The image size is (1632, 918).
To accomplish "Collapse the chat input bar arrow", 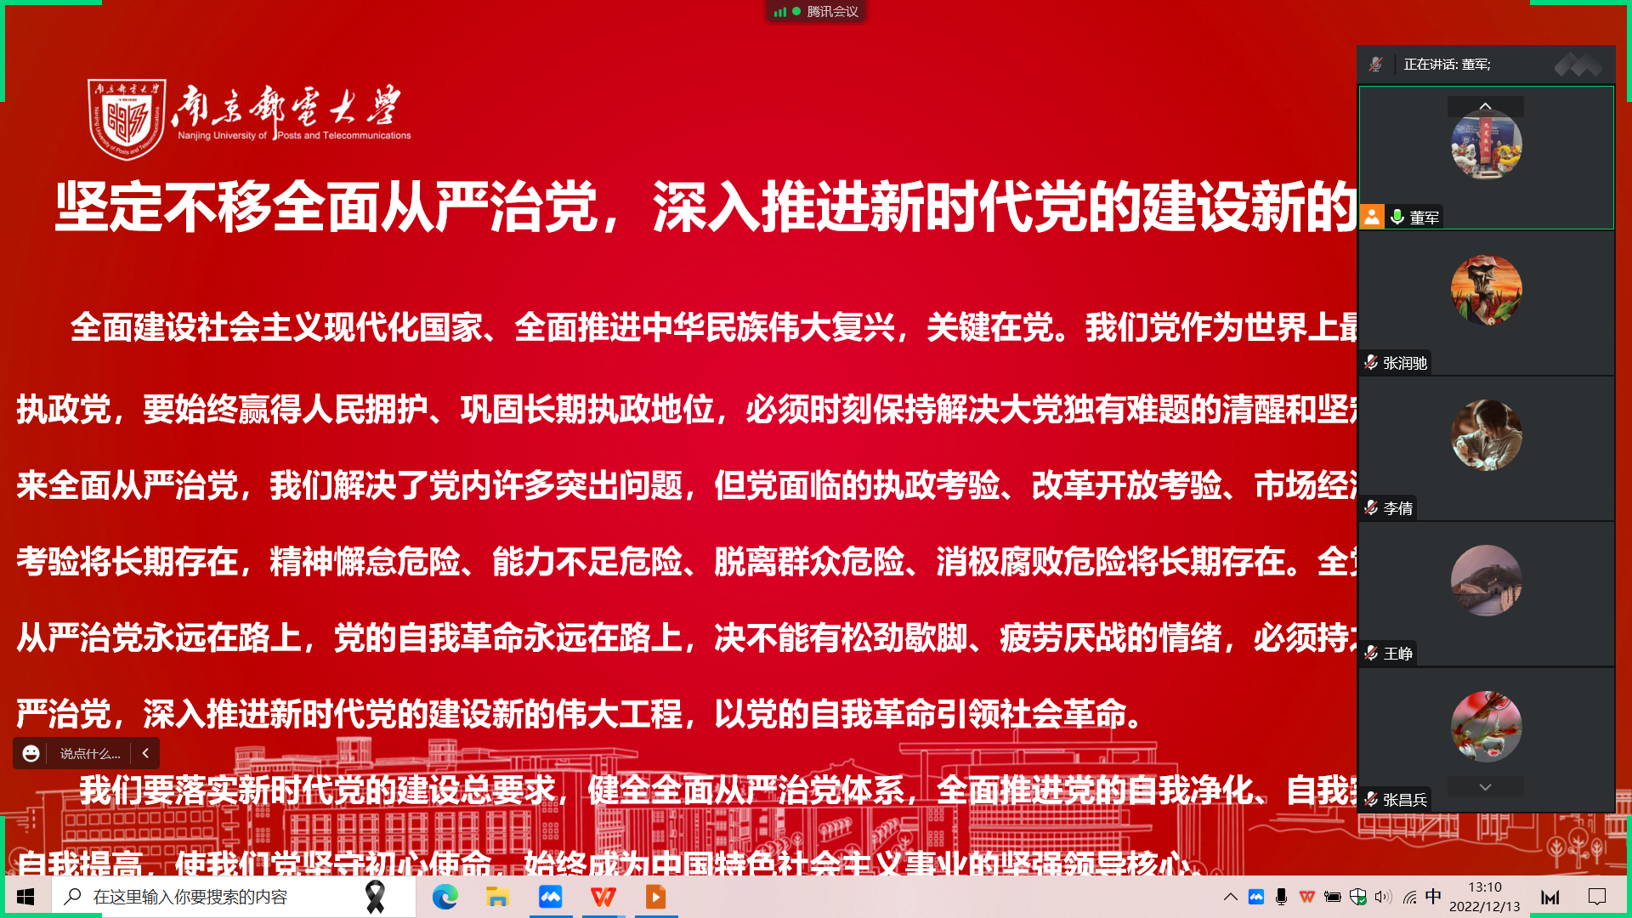I will click(x=145, y=754).
